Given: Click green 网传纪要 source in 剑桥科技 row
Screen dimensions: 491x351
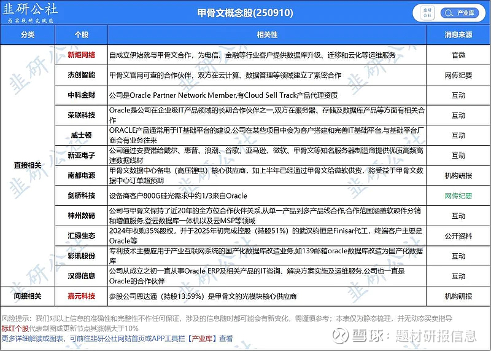Looking at the screenshot, I should [458, 195].
